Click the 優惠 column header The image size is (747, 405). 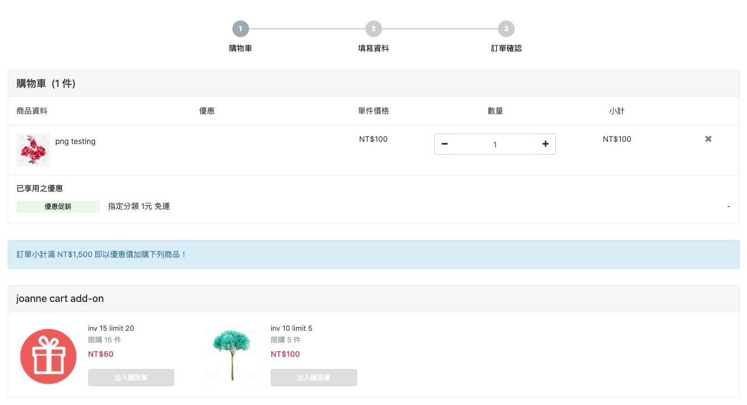pos(207,111)
